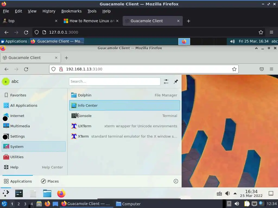This screenshot has width=278, height=208.
Task: Open Edit menu in outer Firefox
Action: coord(18,11)
